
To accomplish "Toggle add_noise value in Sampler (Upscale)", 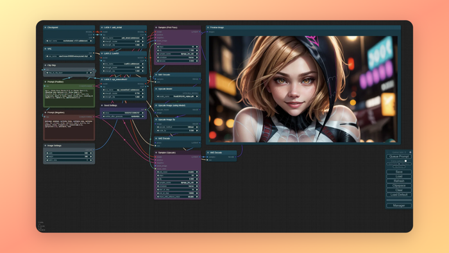I will 177,172.
